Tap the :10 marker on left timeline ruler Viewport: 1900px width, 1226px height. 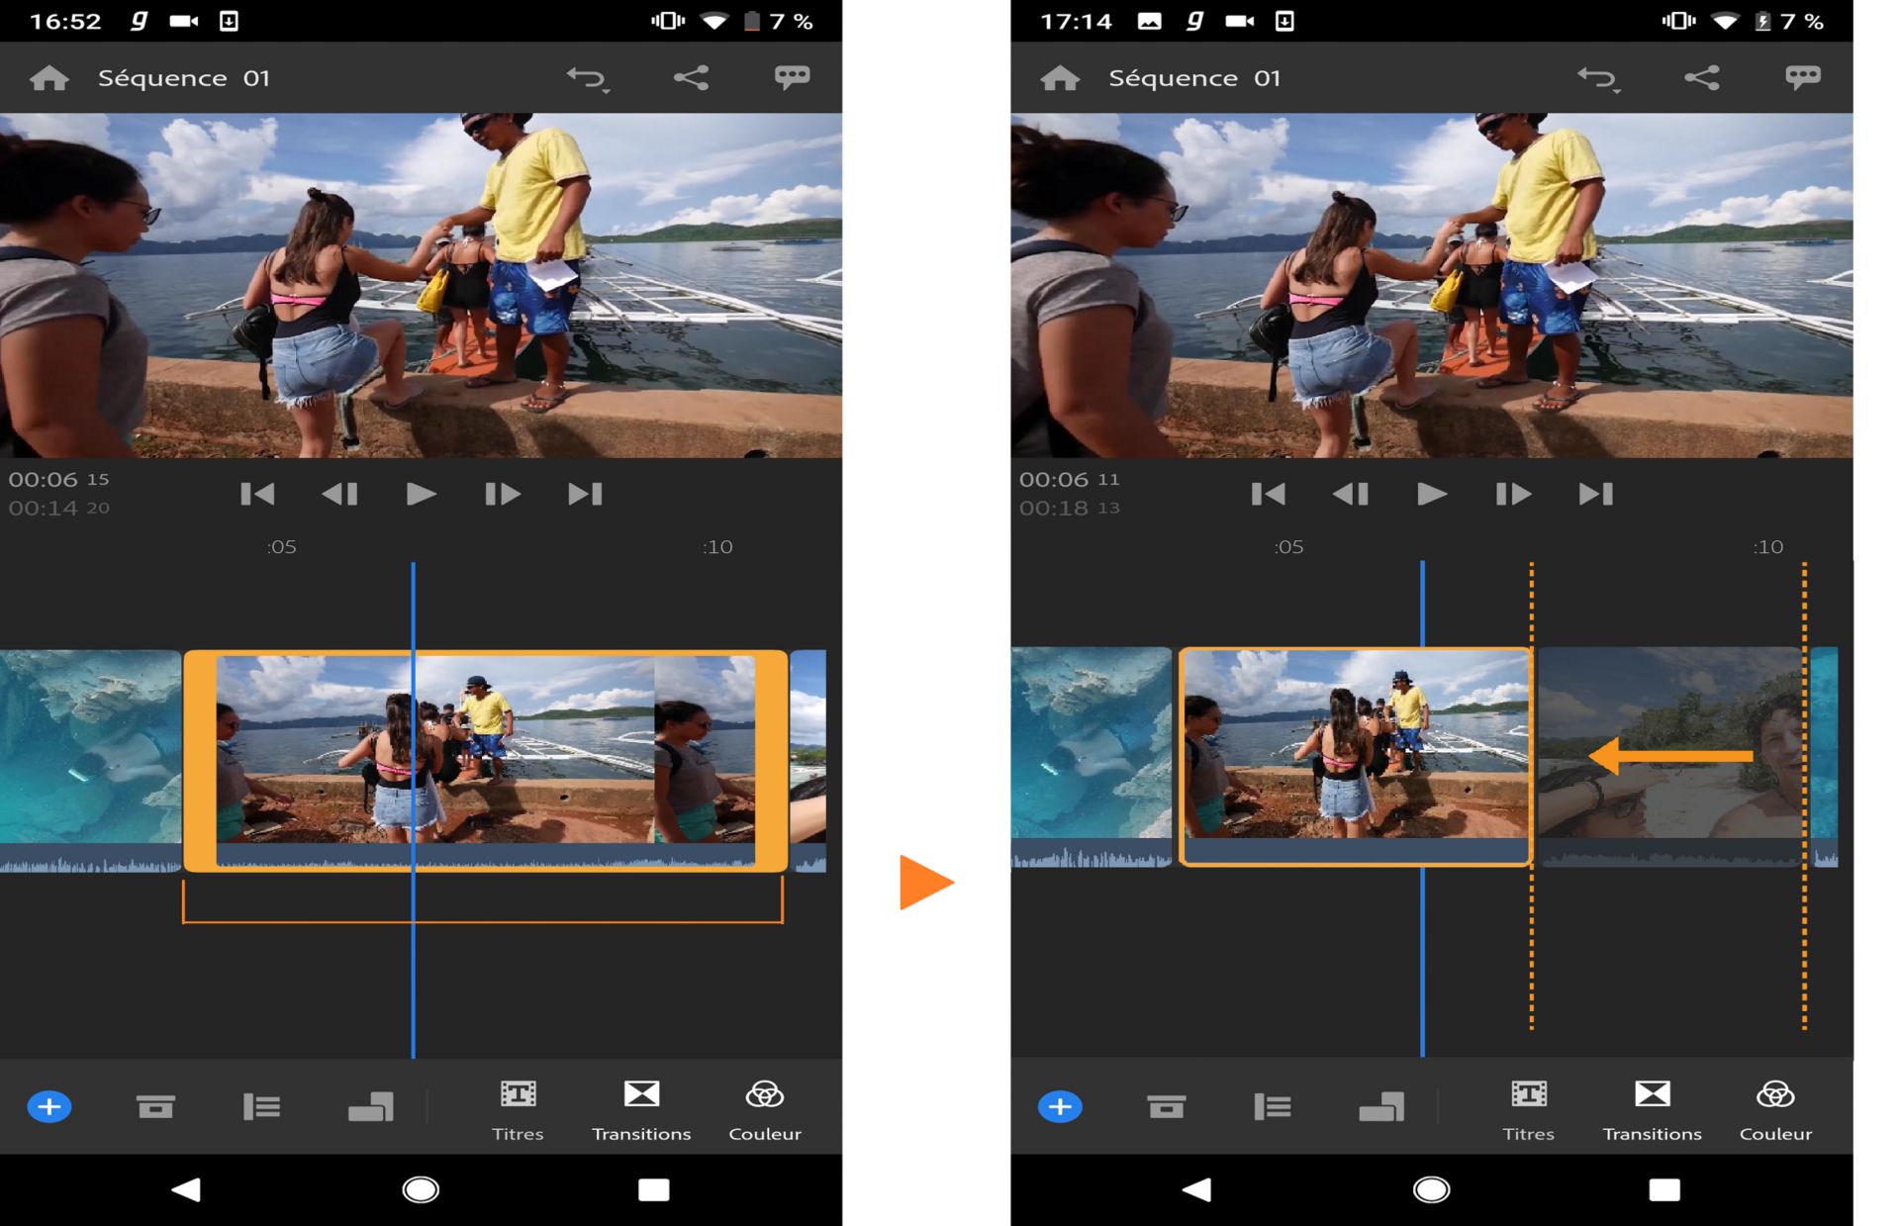click(718, 547)
